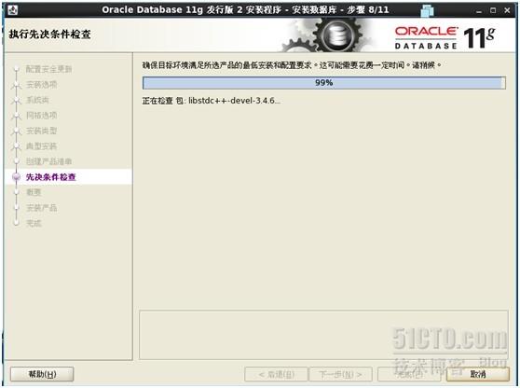520x388 pixels.
Task: Select the 系统类 step
Action: click(x=37, y=100)
